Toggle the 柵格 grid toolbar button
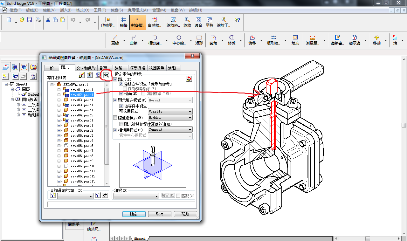The height and width of the screenshot is (241, 407). pyautogui.click(x=124, y=22)
